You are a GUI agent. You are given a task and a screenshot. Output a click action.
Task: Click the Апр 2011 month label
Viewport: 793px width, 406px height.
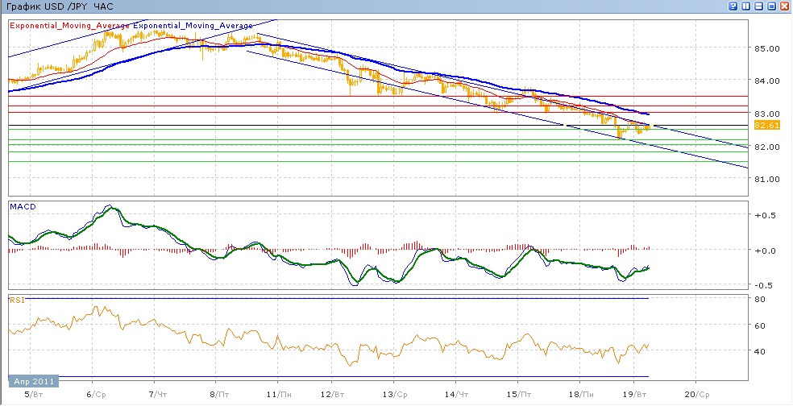(x=31, y=380)
